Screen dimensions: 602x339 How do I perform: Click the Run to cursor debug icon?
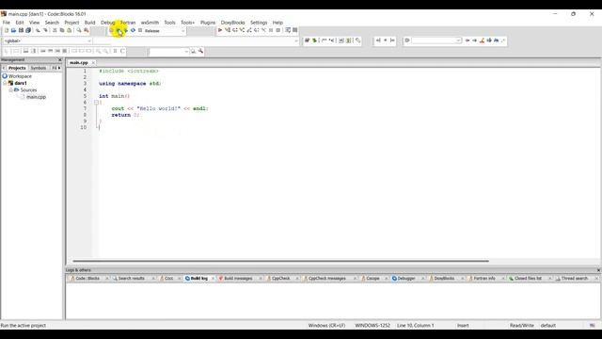pyautogui.click(x=228, y=30)
